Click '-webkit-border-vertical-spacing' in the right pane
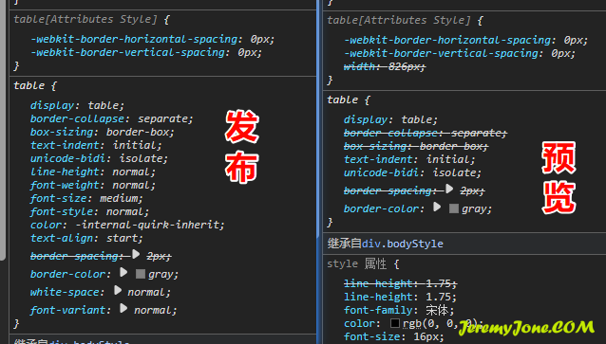Image resolution: width=606 pixels, height=344 pixels. [442, 53]
